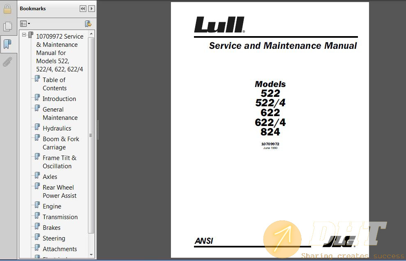The width and height of the screenshot is (406, 261).
Task: Collapse the Bookmarks pane with double-arrow button
Action: click(x=83, y=9)
